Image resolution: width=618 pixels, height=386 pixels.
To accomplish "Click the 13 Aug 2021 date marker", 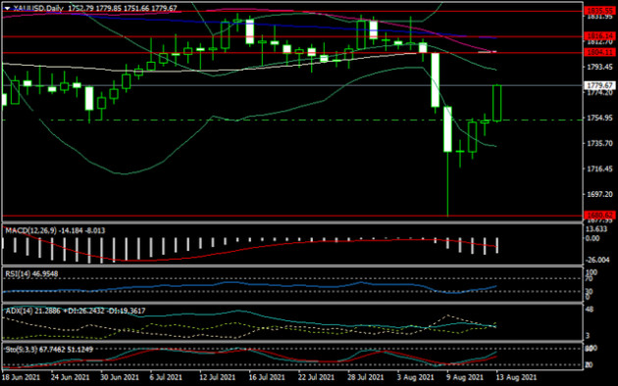I will [516, 377].
